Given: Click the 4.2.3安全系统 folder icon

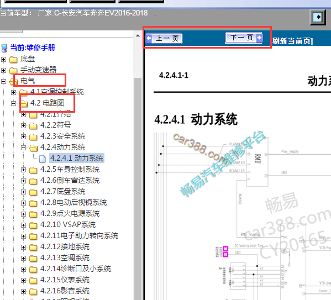Looking at the screenshot, I should 33,137.
